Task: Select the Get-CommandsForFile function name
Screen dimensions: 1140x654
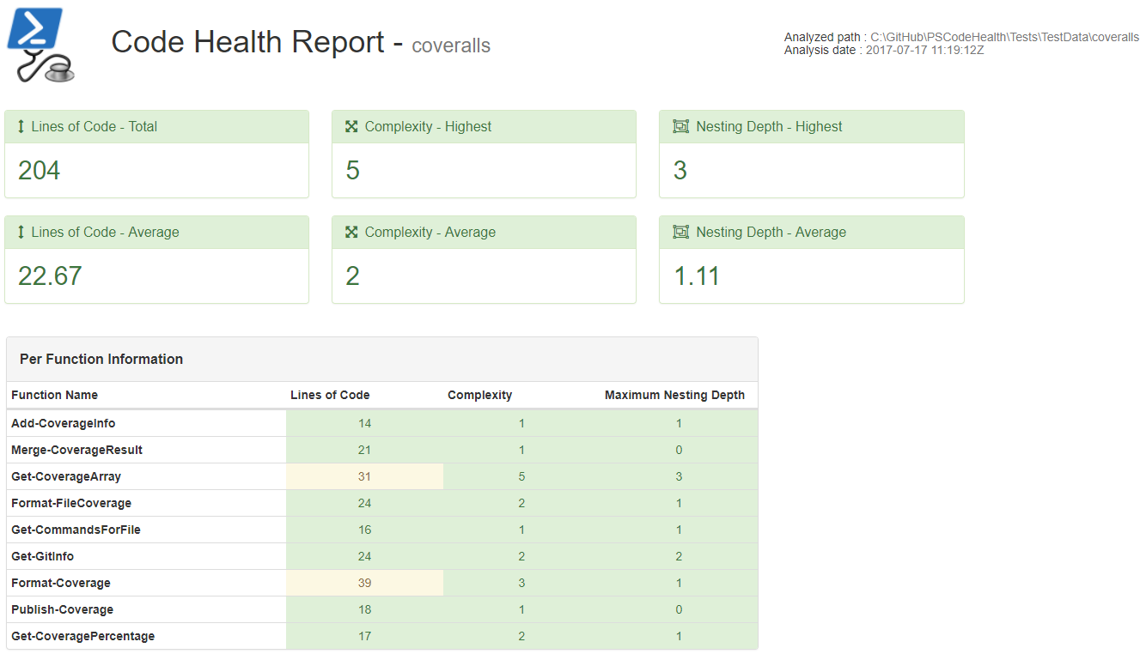Action: tap(76, 530)
